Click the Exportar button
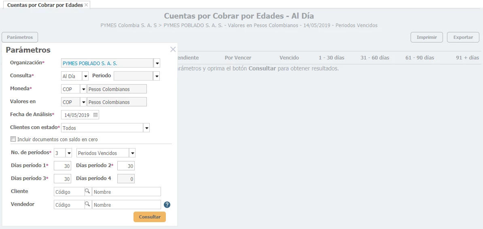Screen dimensions: 483x229 (463, 37)
